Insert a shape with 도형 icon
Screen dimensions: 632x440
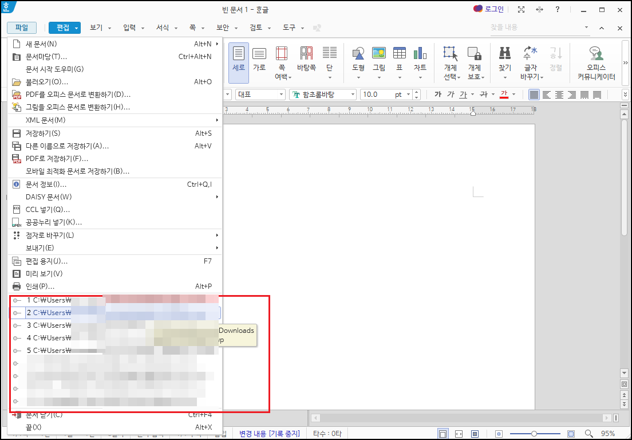tap(358, 62)
